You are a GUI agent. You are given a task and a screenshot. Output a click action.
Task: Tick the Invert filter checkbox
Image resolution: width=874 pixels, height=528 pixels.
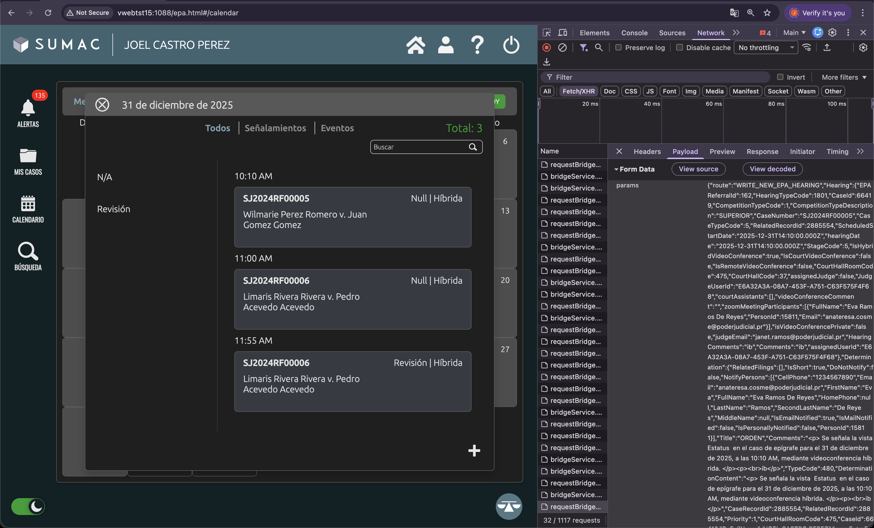click(x=780, y=77)
